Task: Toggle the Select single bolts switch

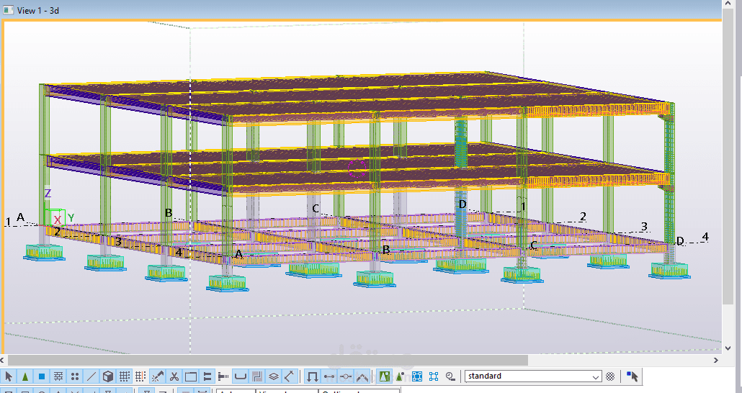Action: (223, 376)
